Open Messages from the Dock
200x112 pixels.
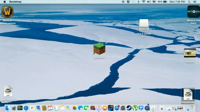point(81,108)
